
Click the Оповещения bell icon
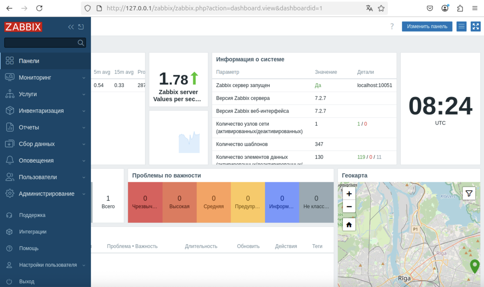(10, 160)
